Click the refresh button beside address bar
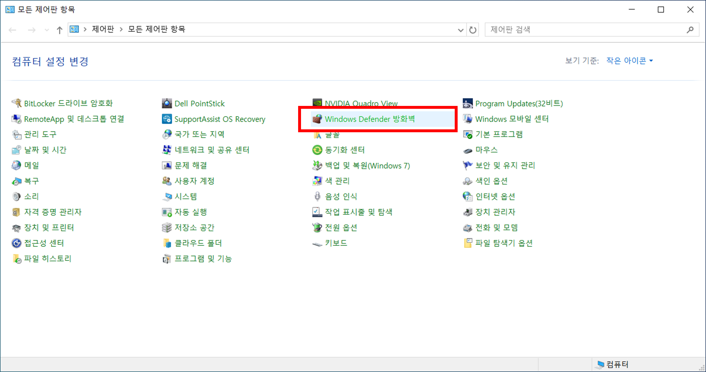Image resolution: width=706 pixels, height=372 pixels. tap(473, 30)
